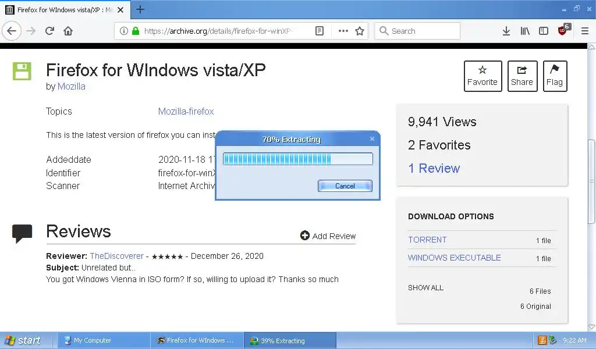Flag this archive item

click(x=555, y=76)
